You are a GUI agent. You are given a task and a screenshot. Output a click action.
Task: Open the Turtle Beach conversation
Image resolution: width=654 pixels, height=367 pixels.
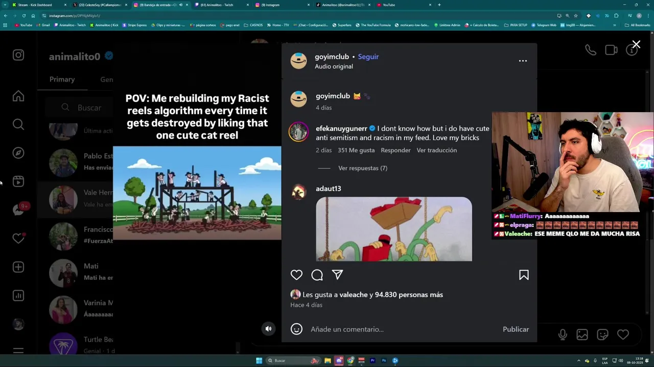click(76, 345)
